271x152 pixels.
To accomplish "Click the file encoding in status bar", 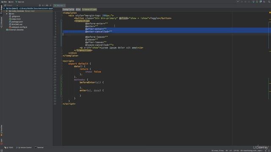I will pos(236,151).
